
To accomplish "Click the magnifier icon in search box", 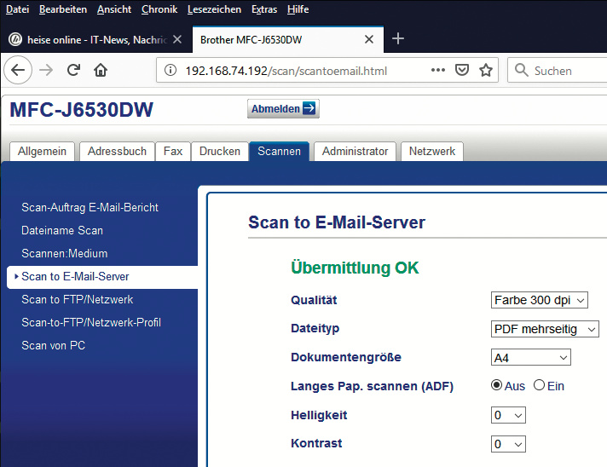I will click(522, 70).
